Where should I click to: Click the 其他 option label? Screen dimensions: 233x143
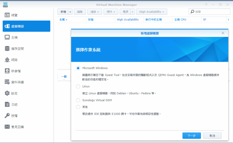point(85,107)
